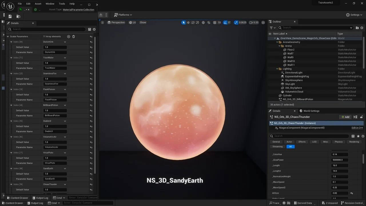
Task: Enable the Physics property filter
Action: (x=339, y=142)
